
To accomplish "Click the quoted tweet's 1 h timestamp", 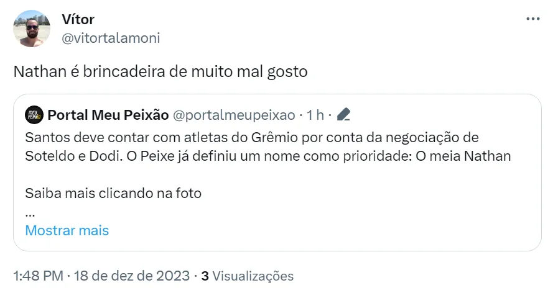I will pos(316,115).
